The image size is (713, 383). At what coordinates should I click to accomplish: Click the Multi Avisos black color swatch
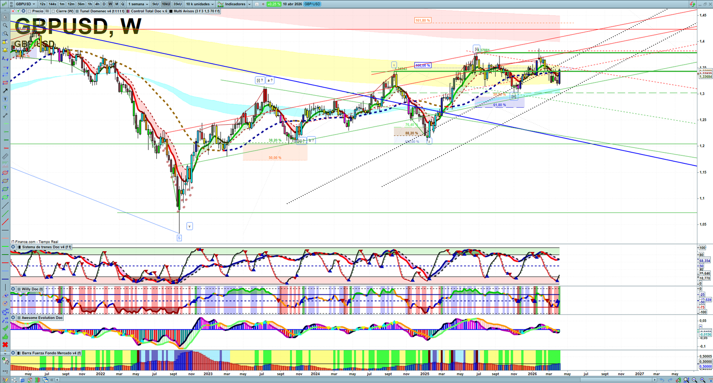171,11
